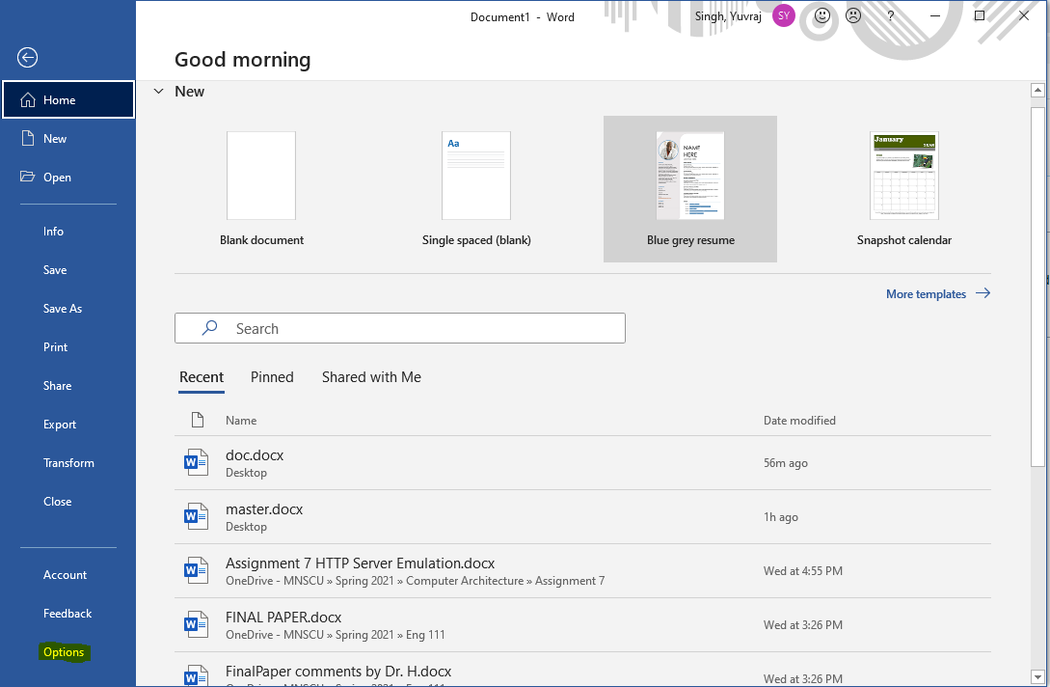The width and height of the screenshot is (1050, 687).
Task: Click the SY account avatar
Action: point(784,15)
